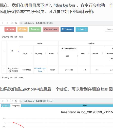This screenshot has width=113, height=128.
Task: Click Not Secure info icon near table URL
Action: [22, 23]
